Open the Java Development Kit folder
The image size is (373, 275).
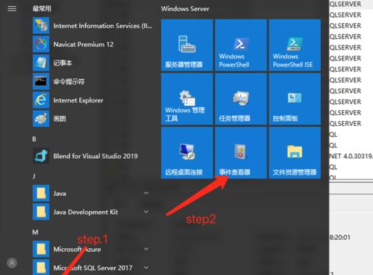click(93, 212)
